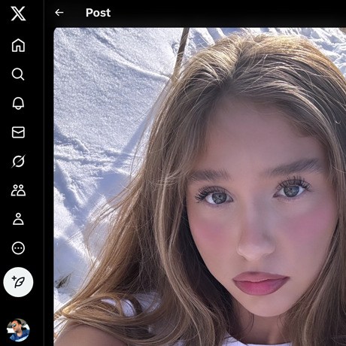Compose a new post with feather button

coord(18,282)
